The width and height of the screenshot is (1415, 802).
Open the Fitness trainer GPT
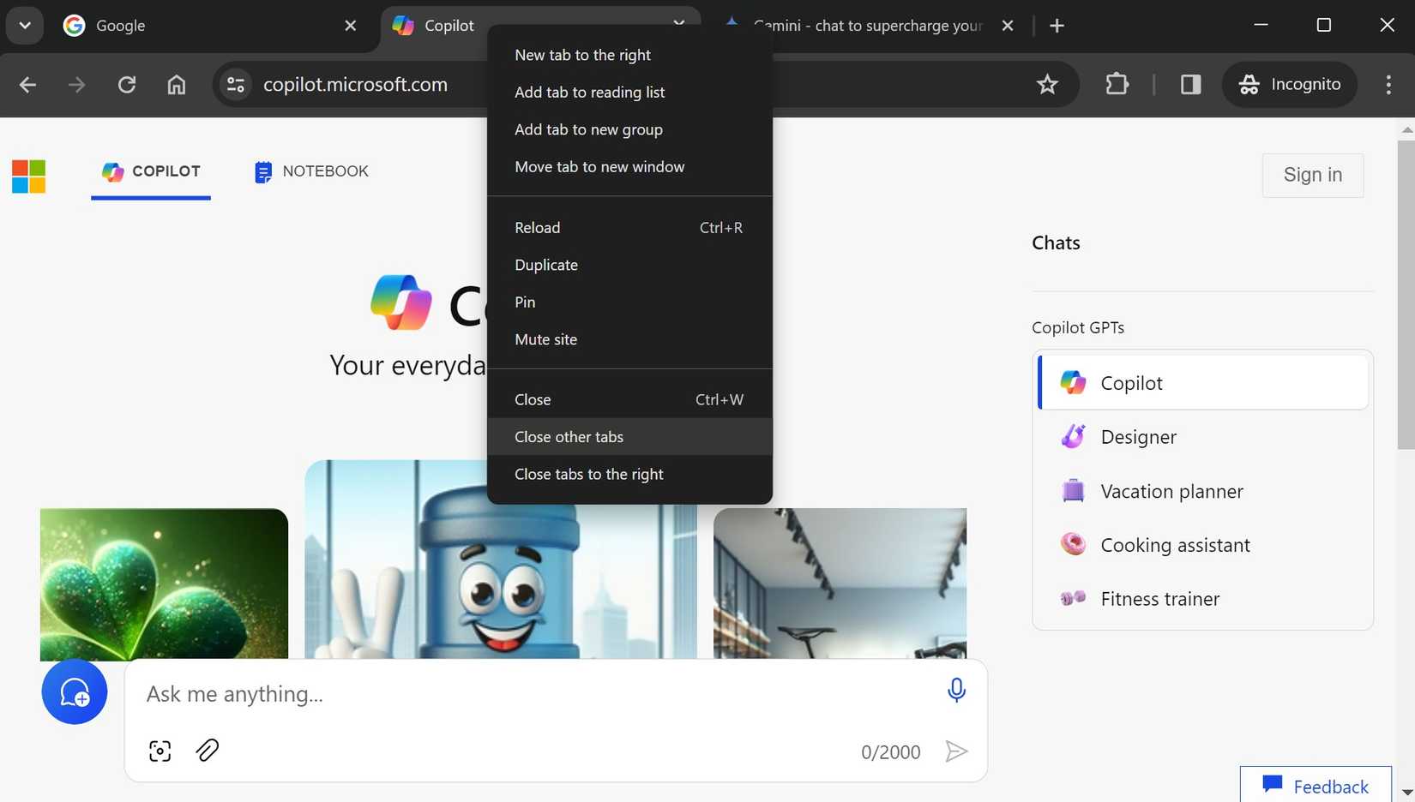point(1159,598)
